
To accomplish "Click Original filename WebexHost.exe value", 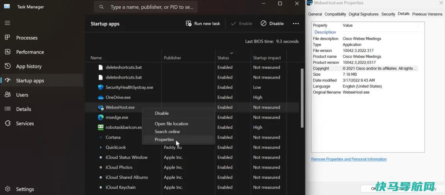I will pos(356,92).
